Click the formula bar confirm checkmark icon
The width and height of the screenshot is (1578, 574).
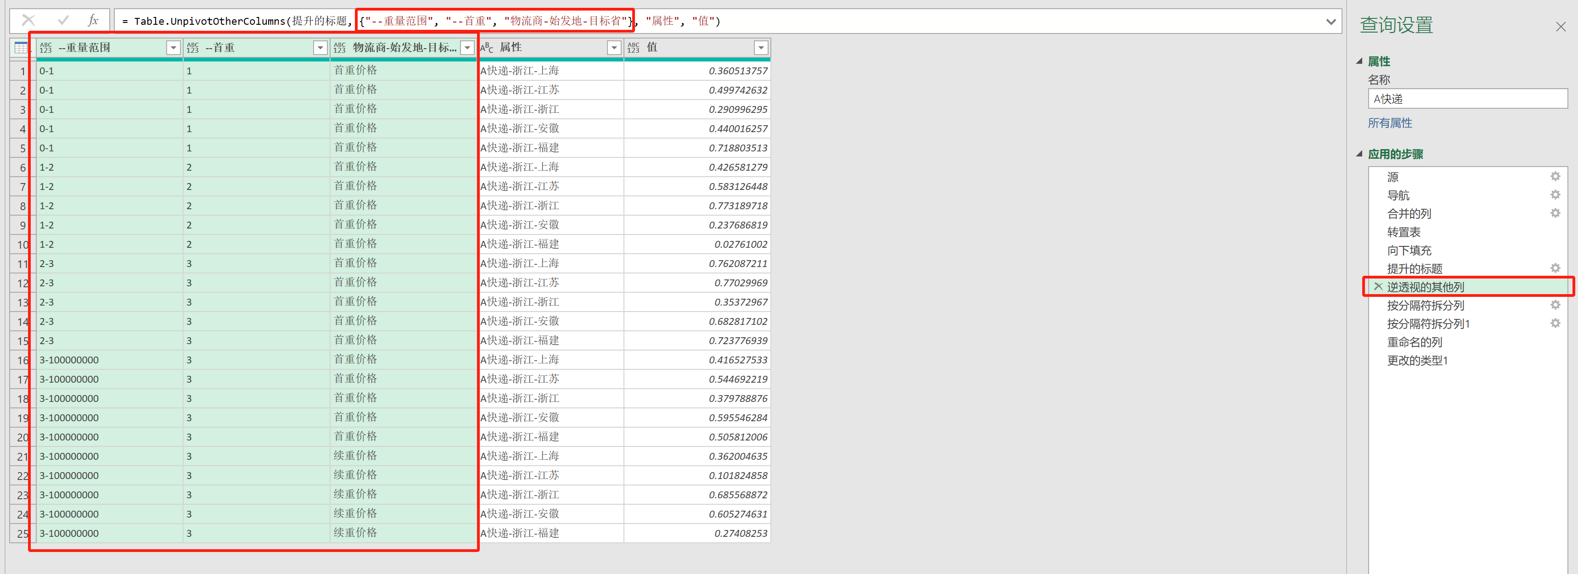(62, 20)
